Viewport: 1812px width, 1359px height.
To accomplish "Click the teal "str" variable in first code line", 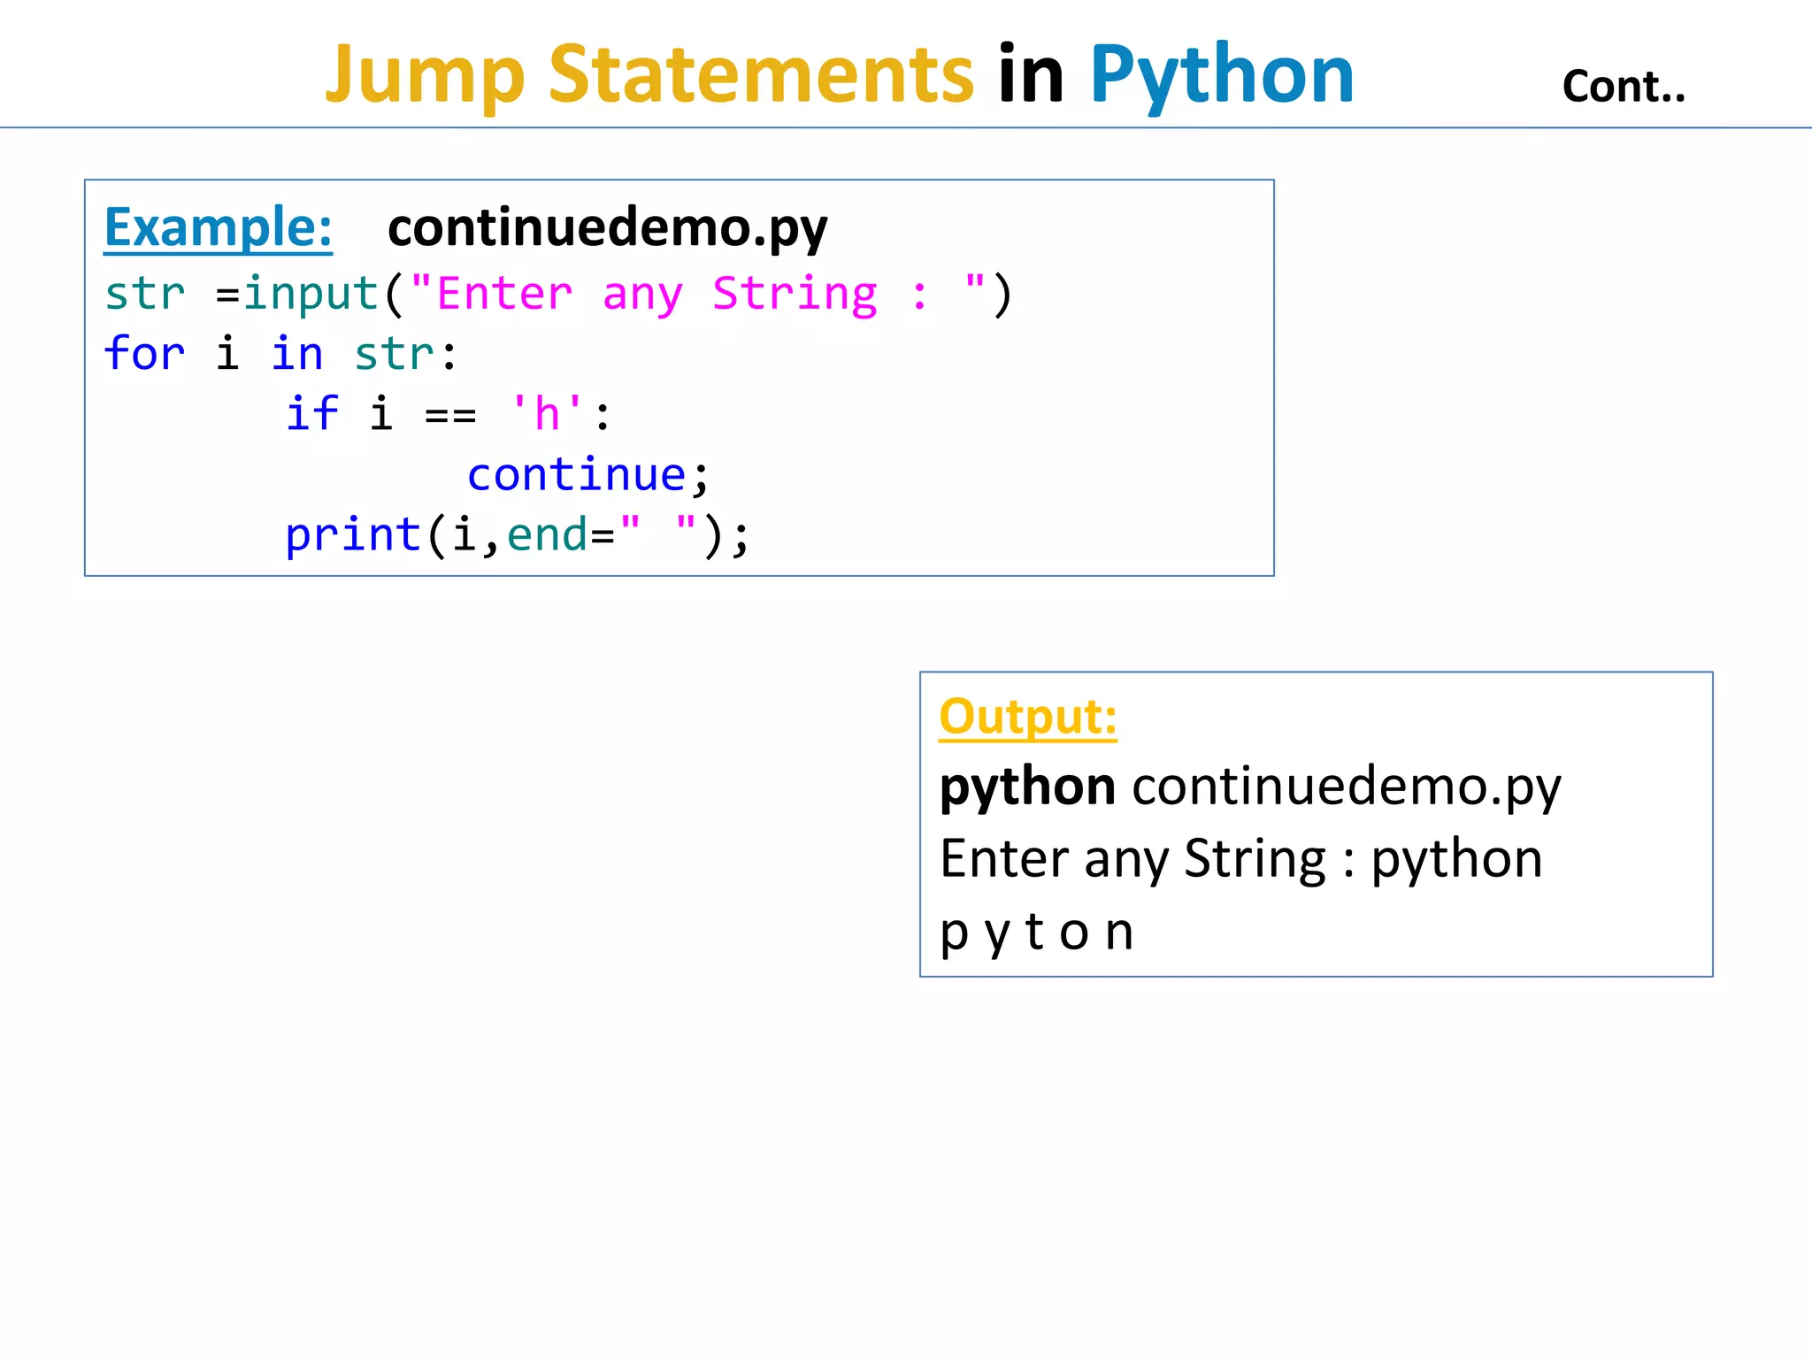I will 144,294.
